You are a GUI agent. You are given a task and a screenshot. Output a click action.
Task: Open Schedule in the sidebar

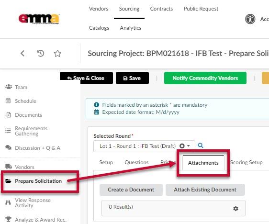pos(25,101)
